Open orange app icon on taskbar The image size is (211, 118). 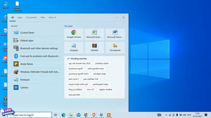pyautogui.click(x=109, y=115)
